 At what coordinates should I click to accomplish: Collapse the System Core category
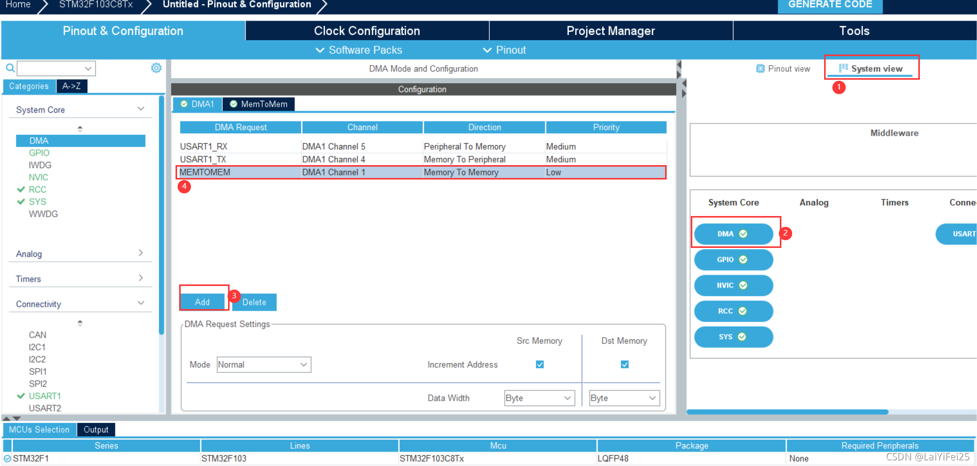coord(141,109)
